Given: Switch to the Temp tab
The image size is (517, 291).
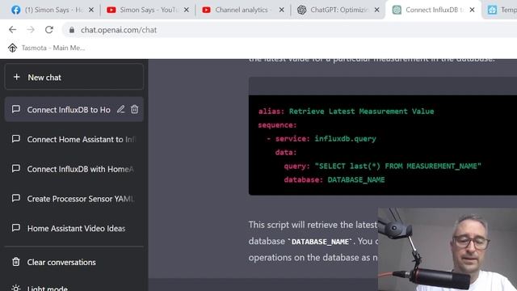Looking at the screenshot, I should [501, 10].
